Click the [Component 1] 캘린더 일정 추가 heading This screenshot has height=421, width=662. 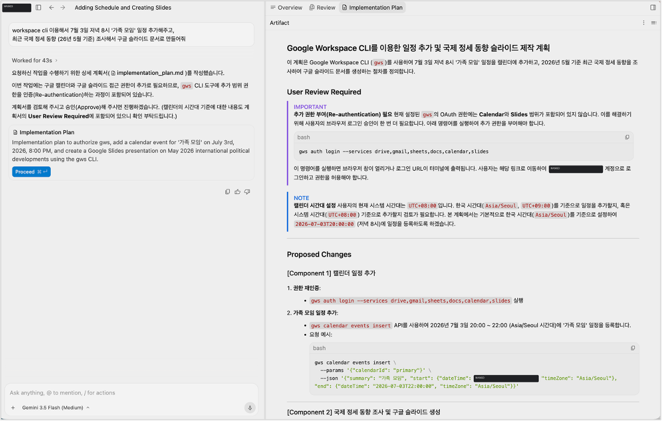[x=331, y=273]
